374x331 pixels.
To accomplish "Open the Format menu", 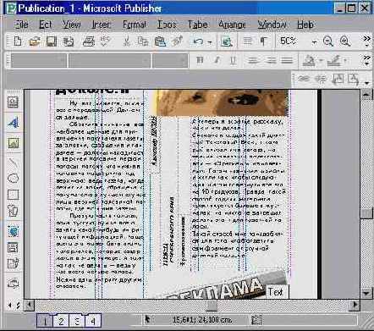I will [x=135, y=25].
